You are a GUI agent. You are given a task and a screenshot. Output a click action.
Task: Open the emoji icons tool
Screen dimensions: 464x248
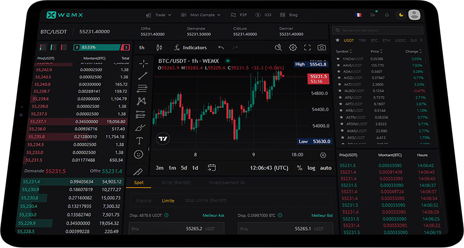[139, 154]
